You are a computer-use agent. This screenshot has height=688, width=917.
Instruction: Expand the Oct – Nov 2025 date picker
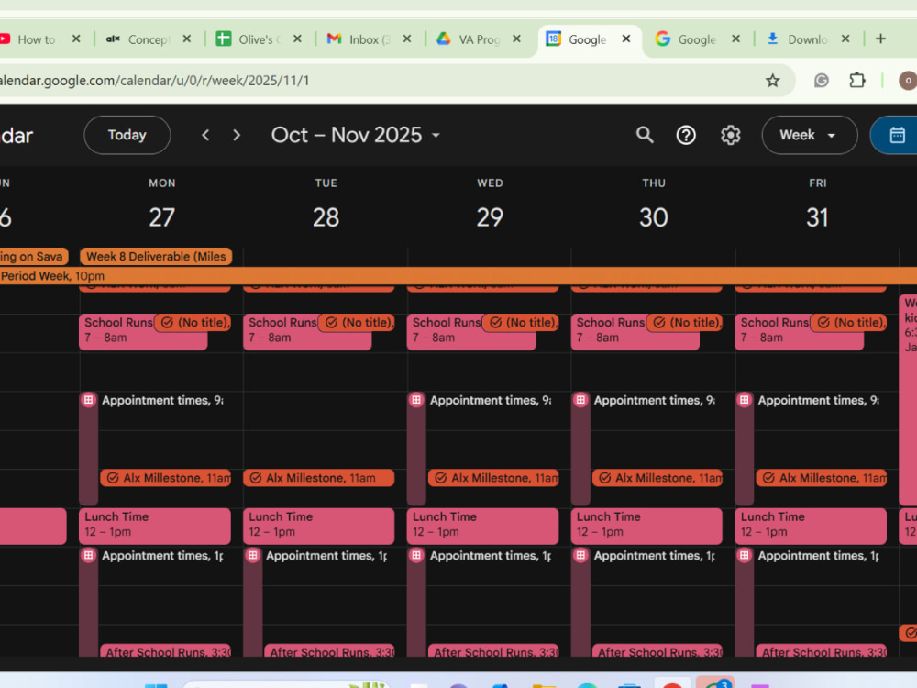pyautogui.click(x=356, y=135)
